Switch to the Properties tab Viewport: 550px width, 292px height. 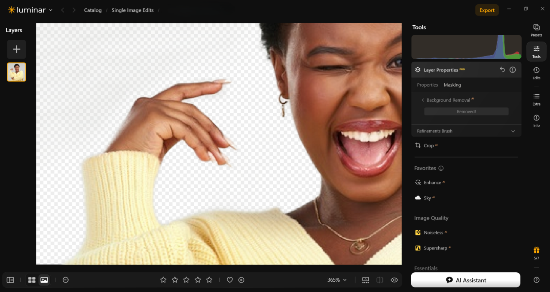[x=428, y=85]
